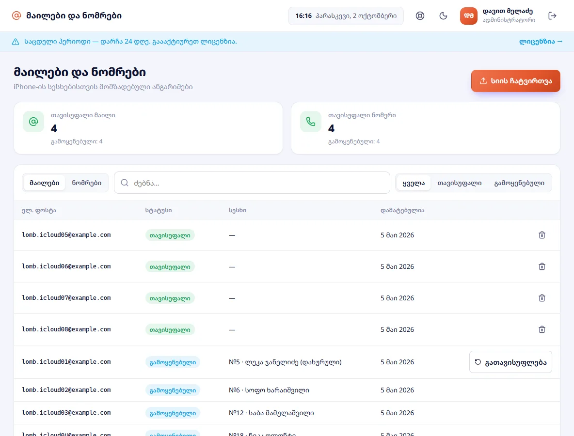The height and width of the screenshot is (436, 574).
Task: Open the support lifebuoy icon
Action: coord(420,16)
